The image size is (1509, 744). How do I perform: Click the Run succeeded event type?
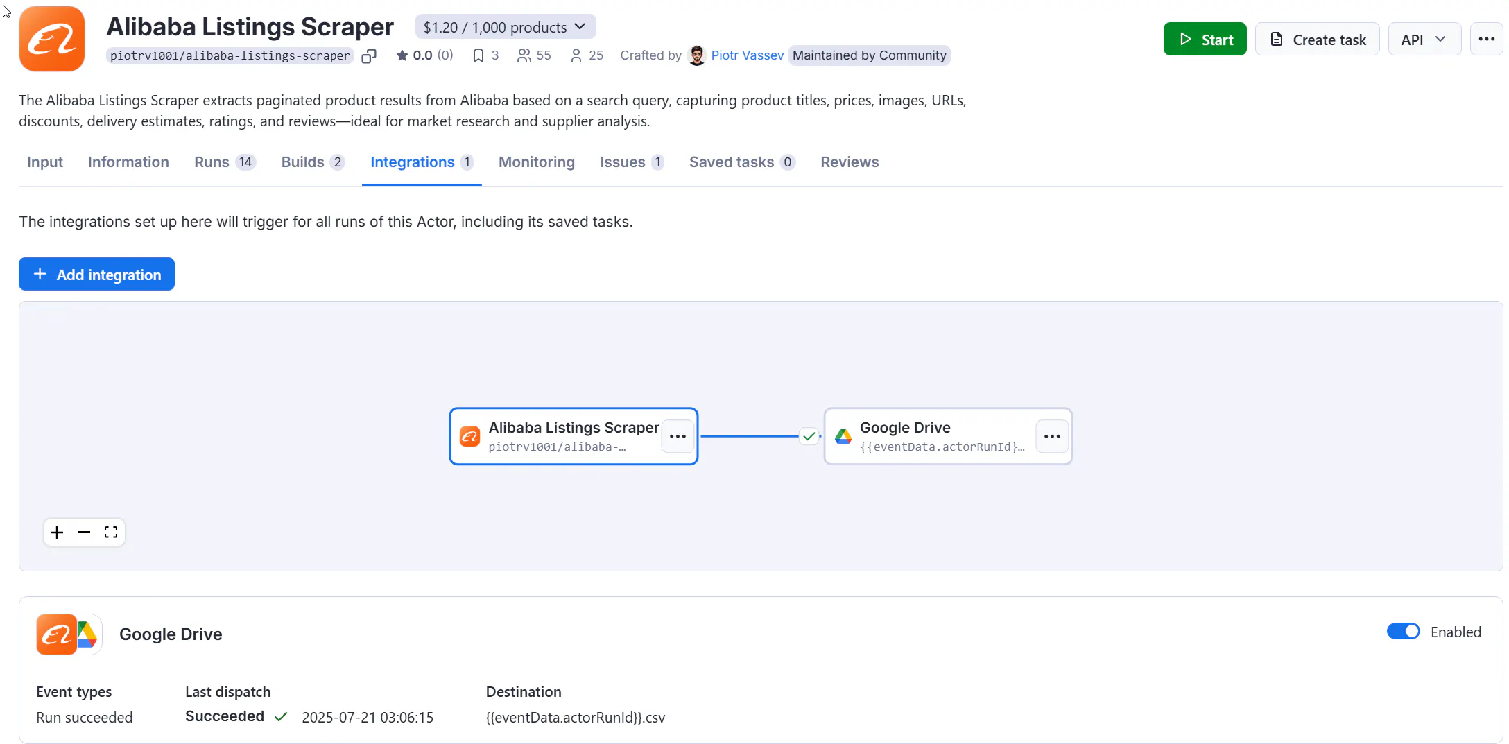tap(84, 718)
